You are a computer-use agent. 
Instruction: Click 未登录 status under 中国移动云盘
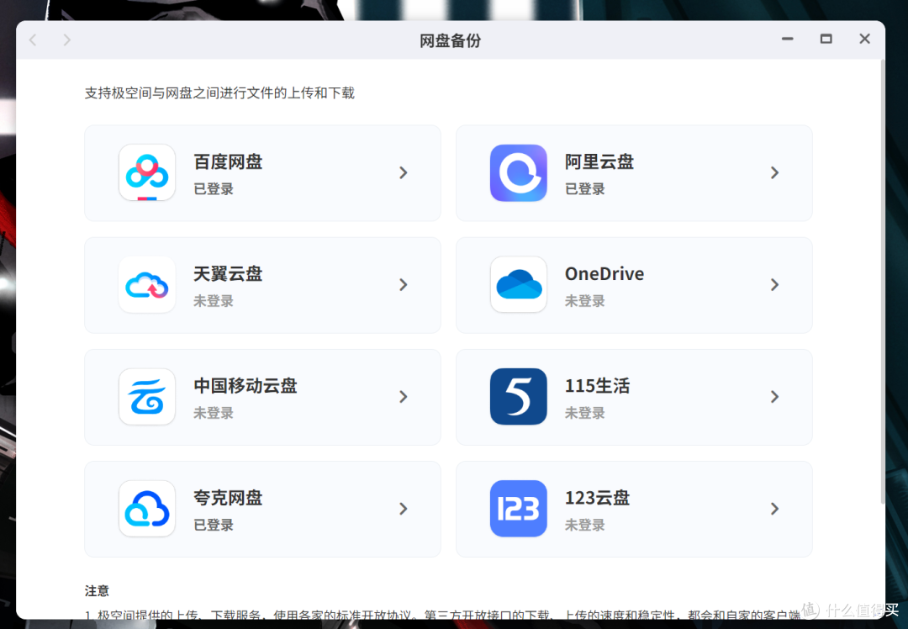click(214, 413)
